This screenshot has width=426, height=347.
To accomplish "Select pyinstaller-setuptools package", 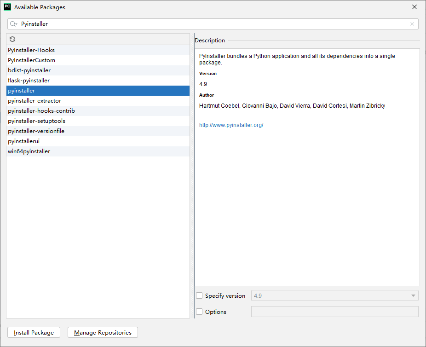I will pyautogui.click(x=98, y=121).
